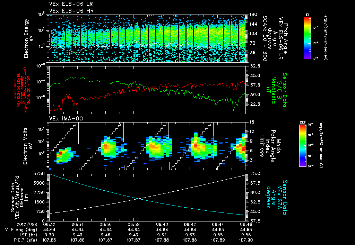Select the 'VEx ELS-06 HR' title
Screen dimensions: 355x245
(71, 11)
